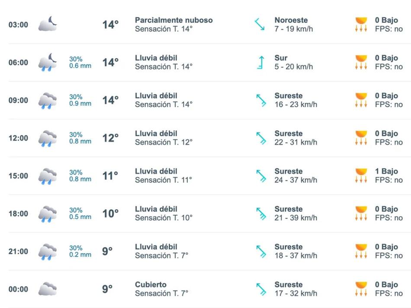
Task: Click the Noroeste wind arrow at 03:00
Action: (260, 24)
